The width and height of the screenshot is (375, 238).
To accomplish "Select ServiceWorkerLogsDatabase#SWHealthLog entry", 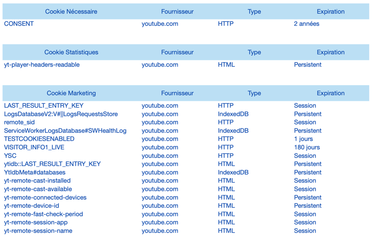I will click(65, 131).
